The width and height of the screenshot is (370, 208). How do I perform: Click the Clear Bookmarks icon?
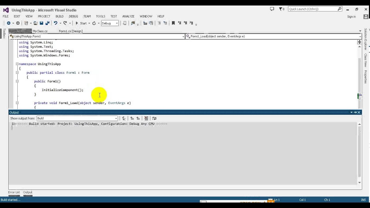click(191, 23)
